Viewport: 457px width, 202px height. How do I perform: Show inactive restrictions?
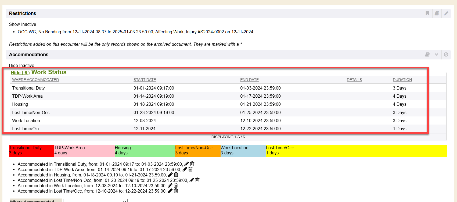click(23, 24)
